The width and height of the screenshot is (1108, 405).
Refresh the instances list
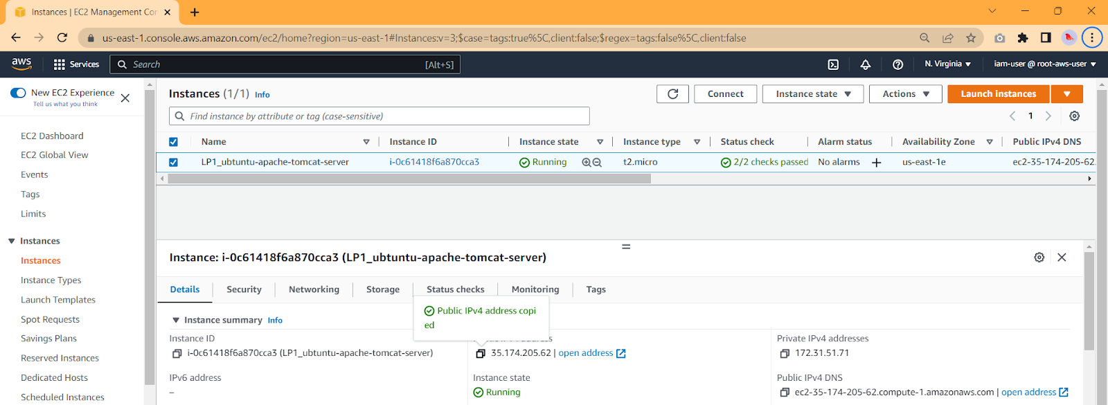[672, 94]
